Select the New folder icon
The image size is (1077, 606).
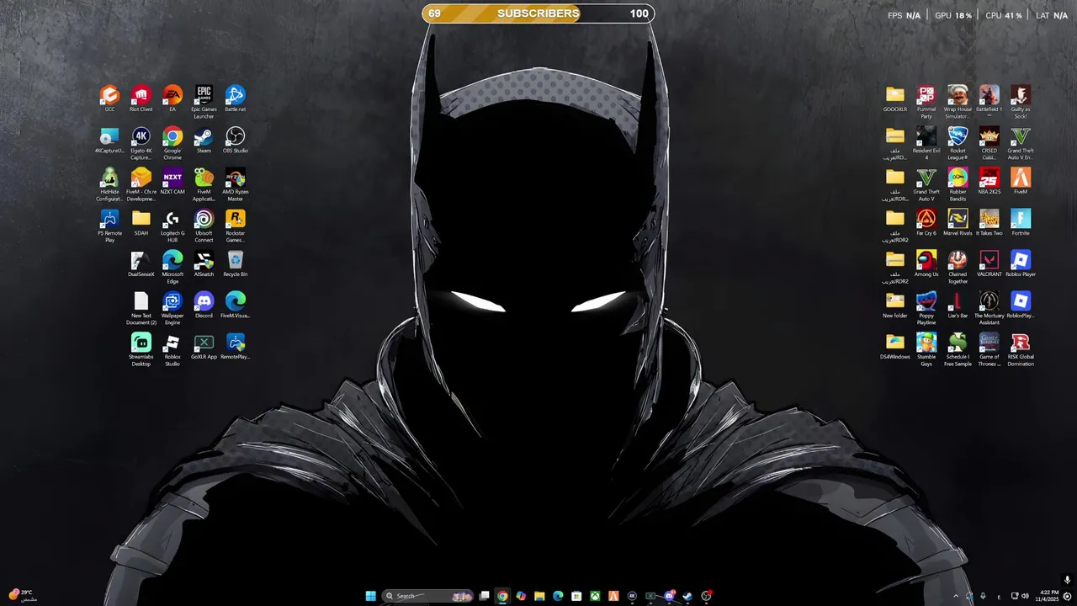pyautogui.click(x=895, y=306)
